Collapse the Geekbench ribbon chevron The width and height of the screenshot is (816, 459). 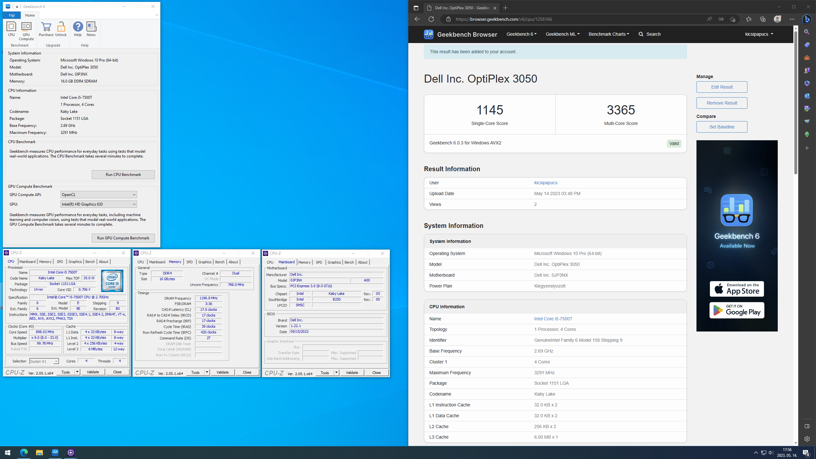pos(157,15)
